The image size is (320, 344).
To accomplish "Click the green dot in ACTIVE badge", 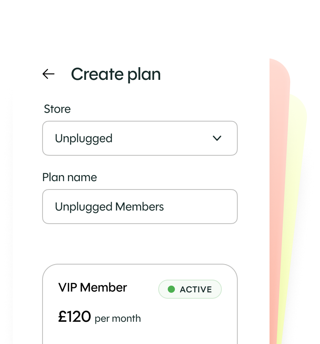I will tap(171, 290).
